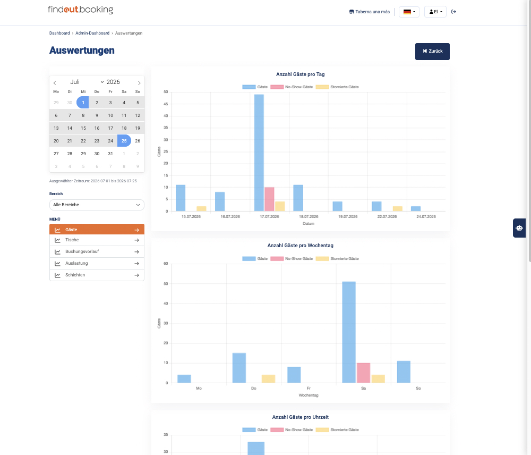
Task: Click the 18.07.2026 blue bar
Action: coord(298,198)
